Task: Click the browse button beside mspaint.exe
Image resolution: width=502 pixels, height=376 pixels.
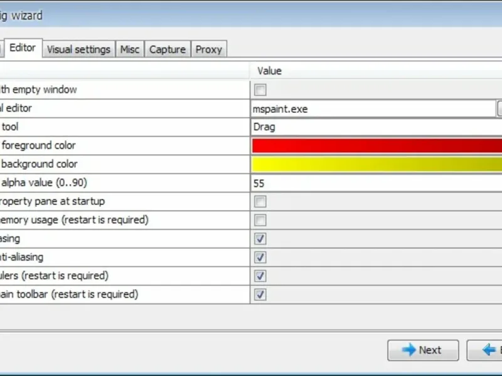Action: click(499, 109)
